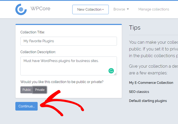Click the 'Collection Title:' label
Viewport: 178px width, 124px height.
[33, 32]
